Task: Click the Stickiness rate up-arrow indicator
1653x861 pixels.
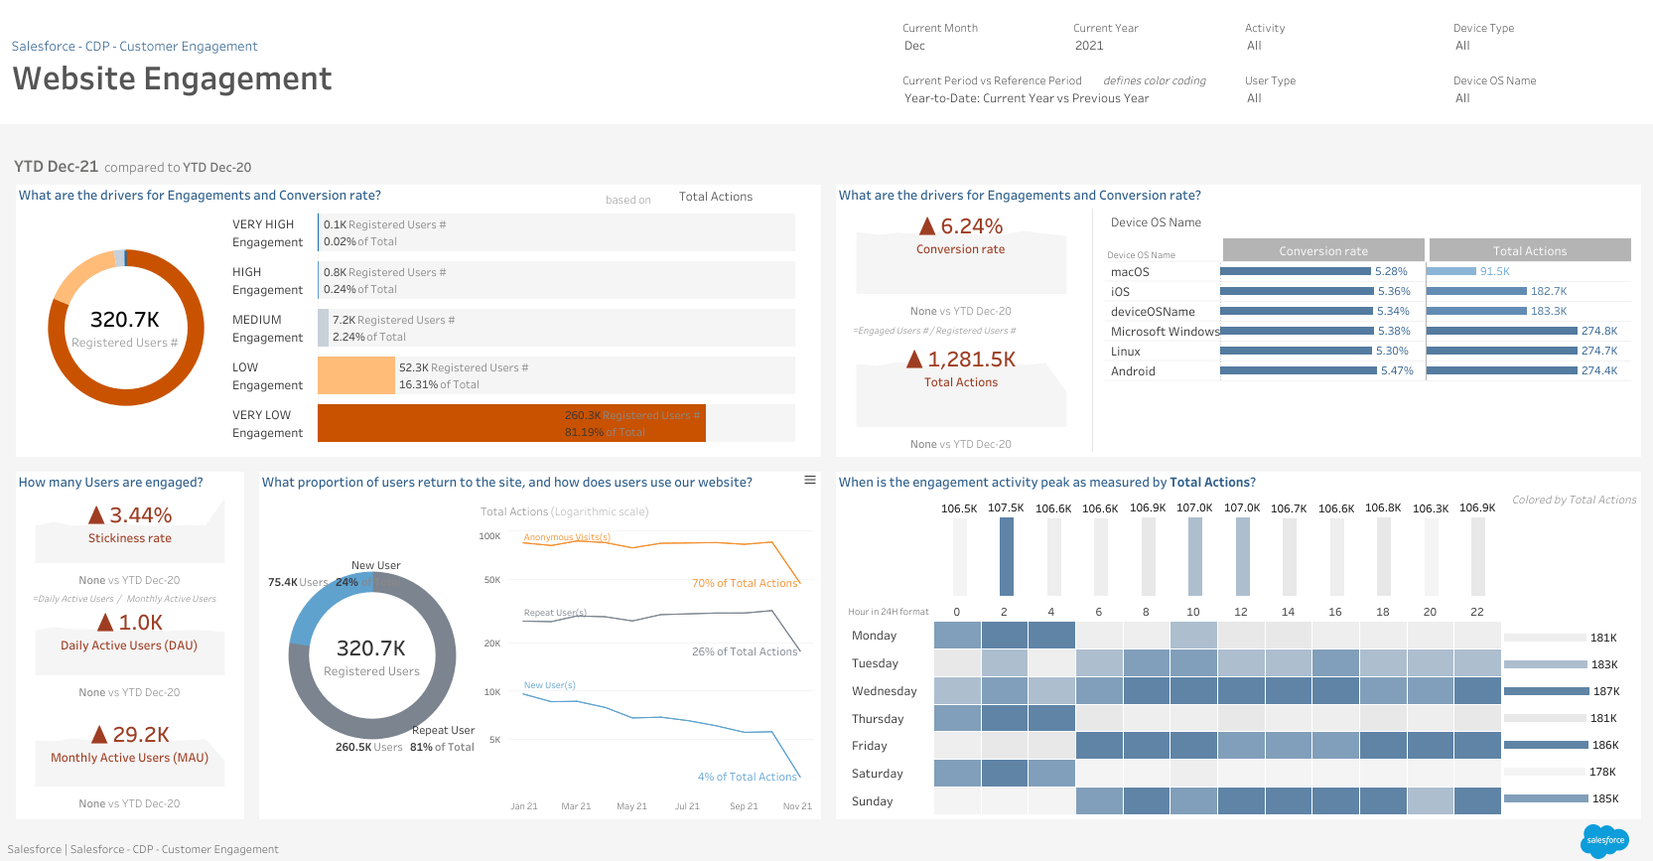Action: [x=96, y=514]
